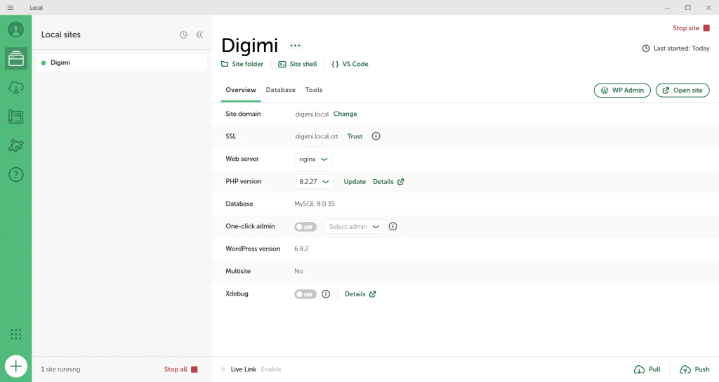Screen dimensions: 719x382
Task: Open PHP version Details link
Action: pyautogui.click(x=388, y=182)
